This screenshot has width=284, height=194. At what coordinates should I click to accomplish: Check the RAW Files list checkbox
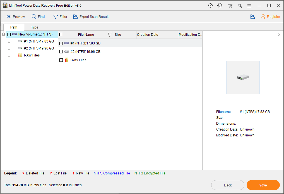pyautogui.click(x=61, y=60)
